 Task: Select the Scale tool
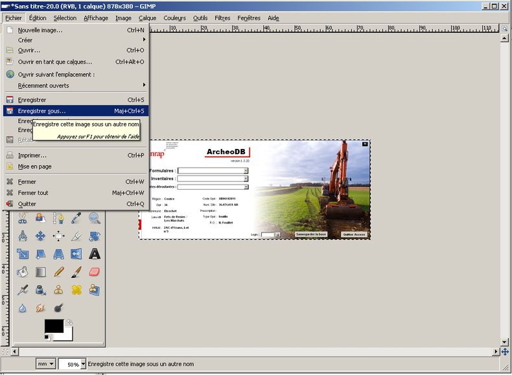tap(22, 254)
